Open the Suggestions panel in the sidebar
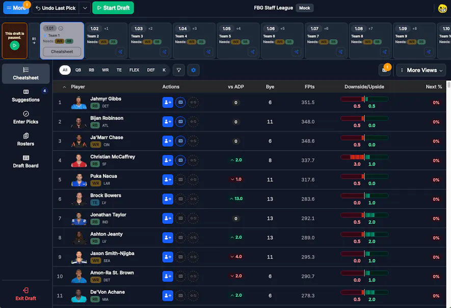The width and height of the screenshot is (451, 308). (x=26, y=96)
